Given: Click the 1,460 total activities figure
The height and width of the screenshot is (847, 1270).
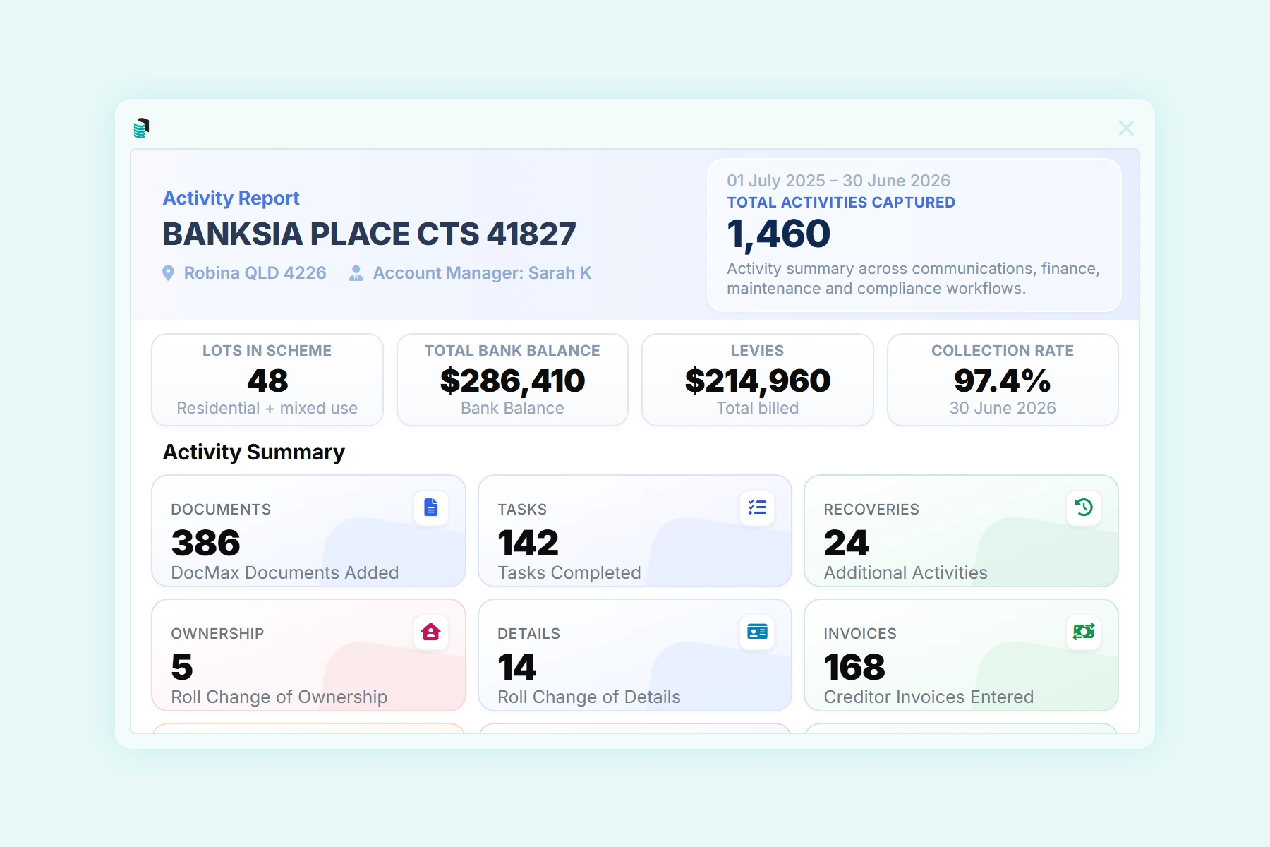Looking at the screenshot, I should click(x=779, y=234).
